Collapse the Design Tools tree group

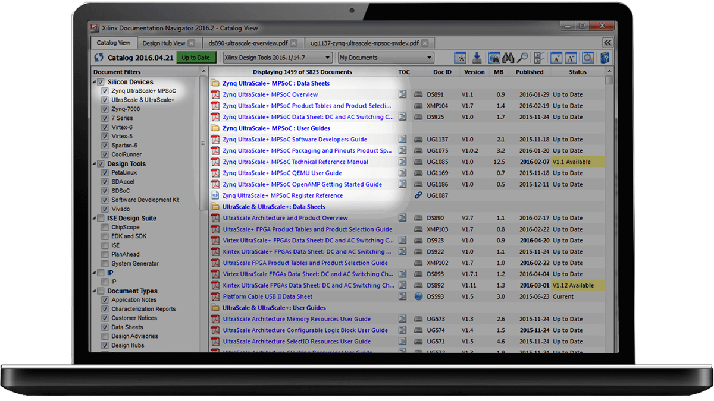pos(94,164)
